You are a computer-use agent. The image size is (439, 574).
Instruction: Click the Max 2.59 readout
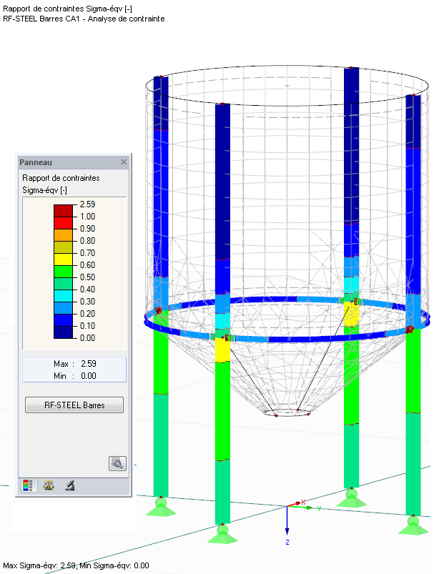click(x=74, y=364)
